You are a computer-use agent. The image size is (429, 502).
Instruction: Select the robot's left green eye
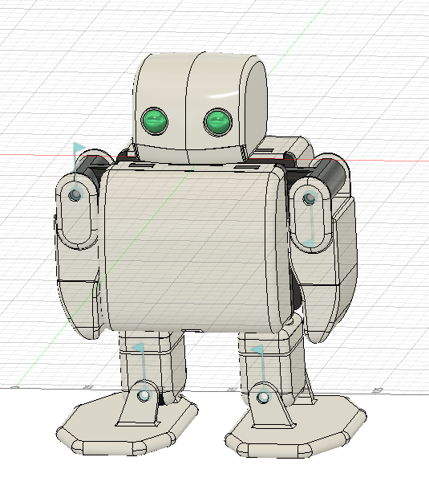(155, 121)
